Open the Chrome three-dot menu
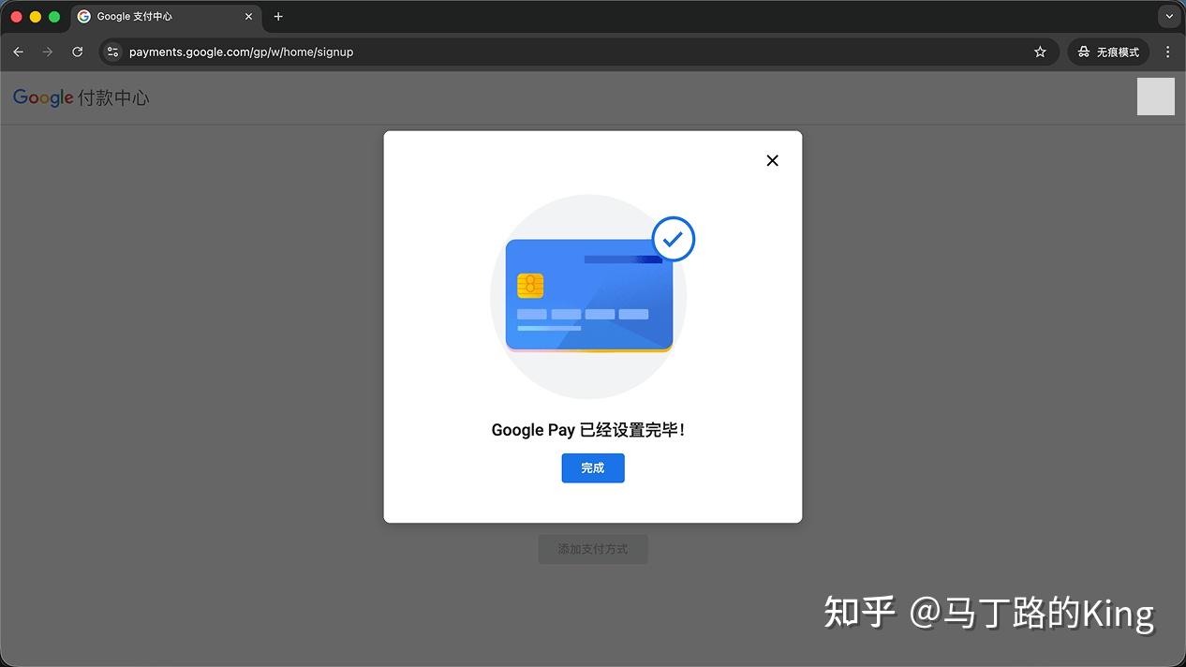 [x=1167, y=52]
